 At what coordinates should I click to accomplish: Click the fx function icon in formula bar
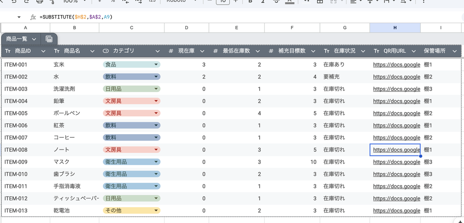[34, 17]
